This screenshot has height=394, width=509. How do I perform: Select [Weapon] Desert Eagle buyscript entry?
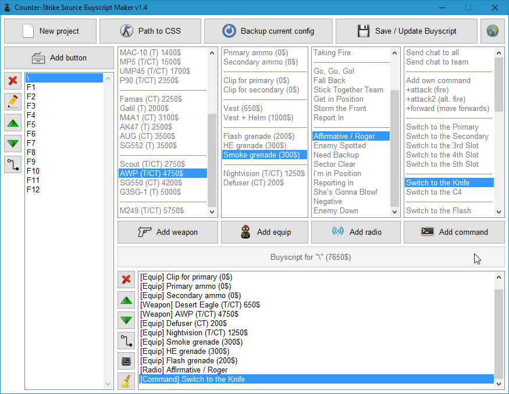click(x=316, y=305)
